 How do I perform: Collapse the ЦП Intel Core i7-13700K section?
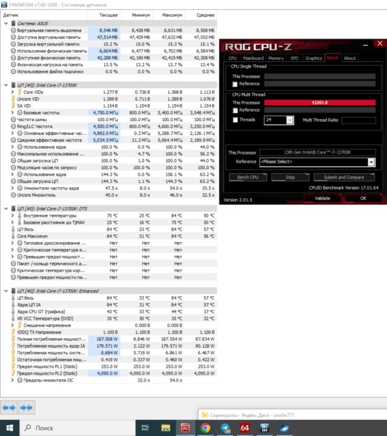(x=6, y=85)
